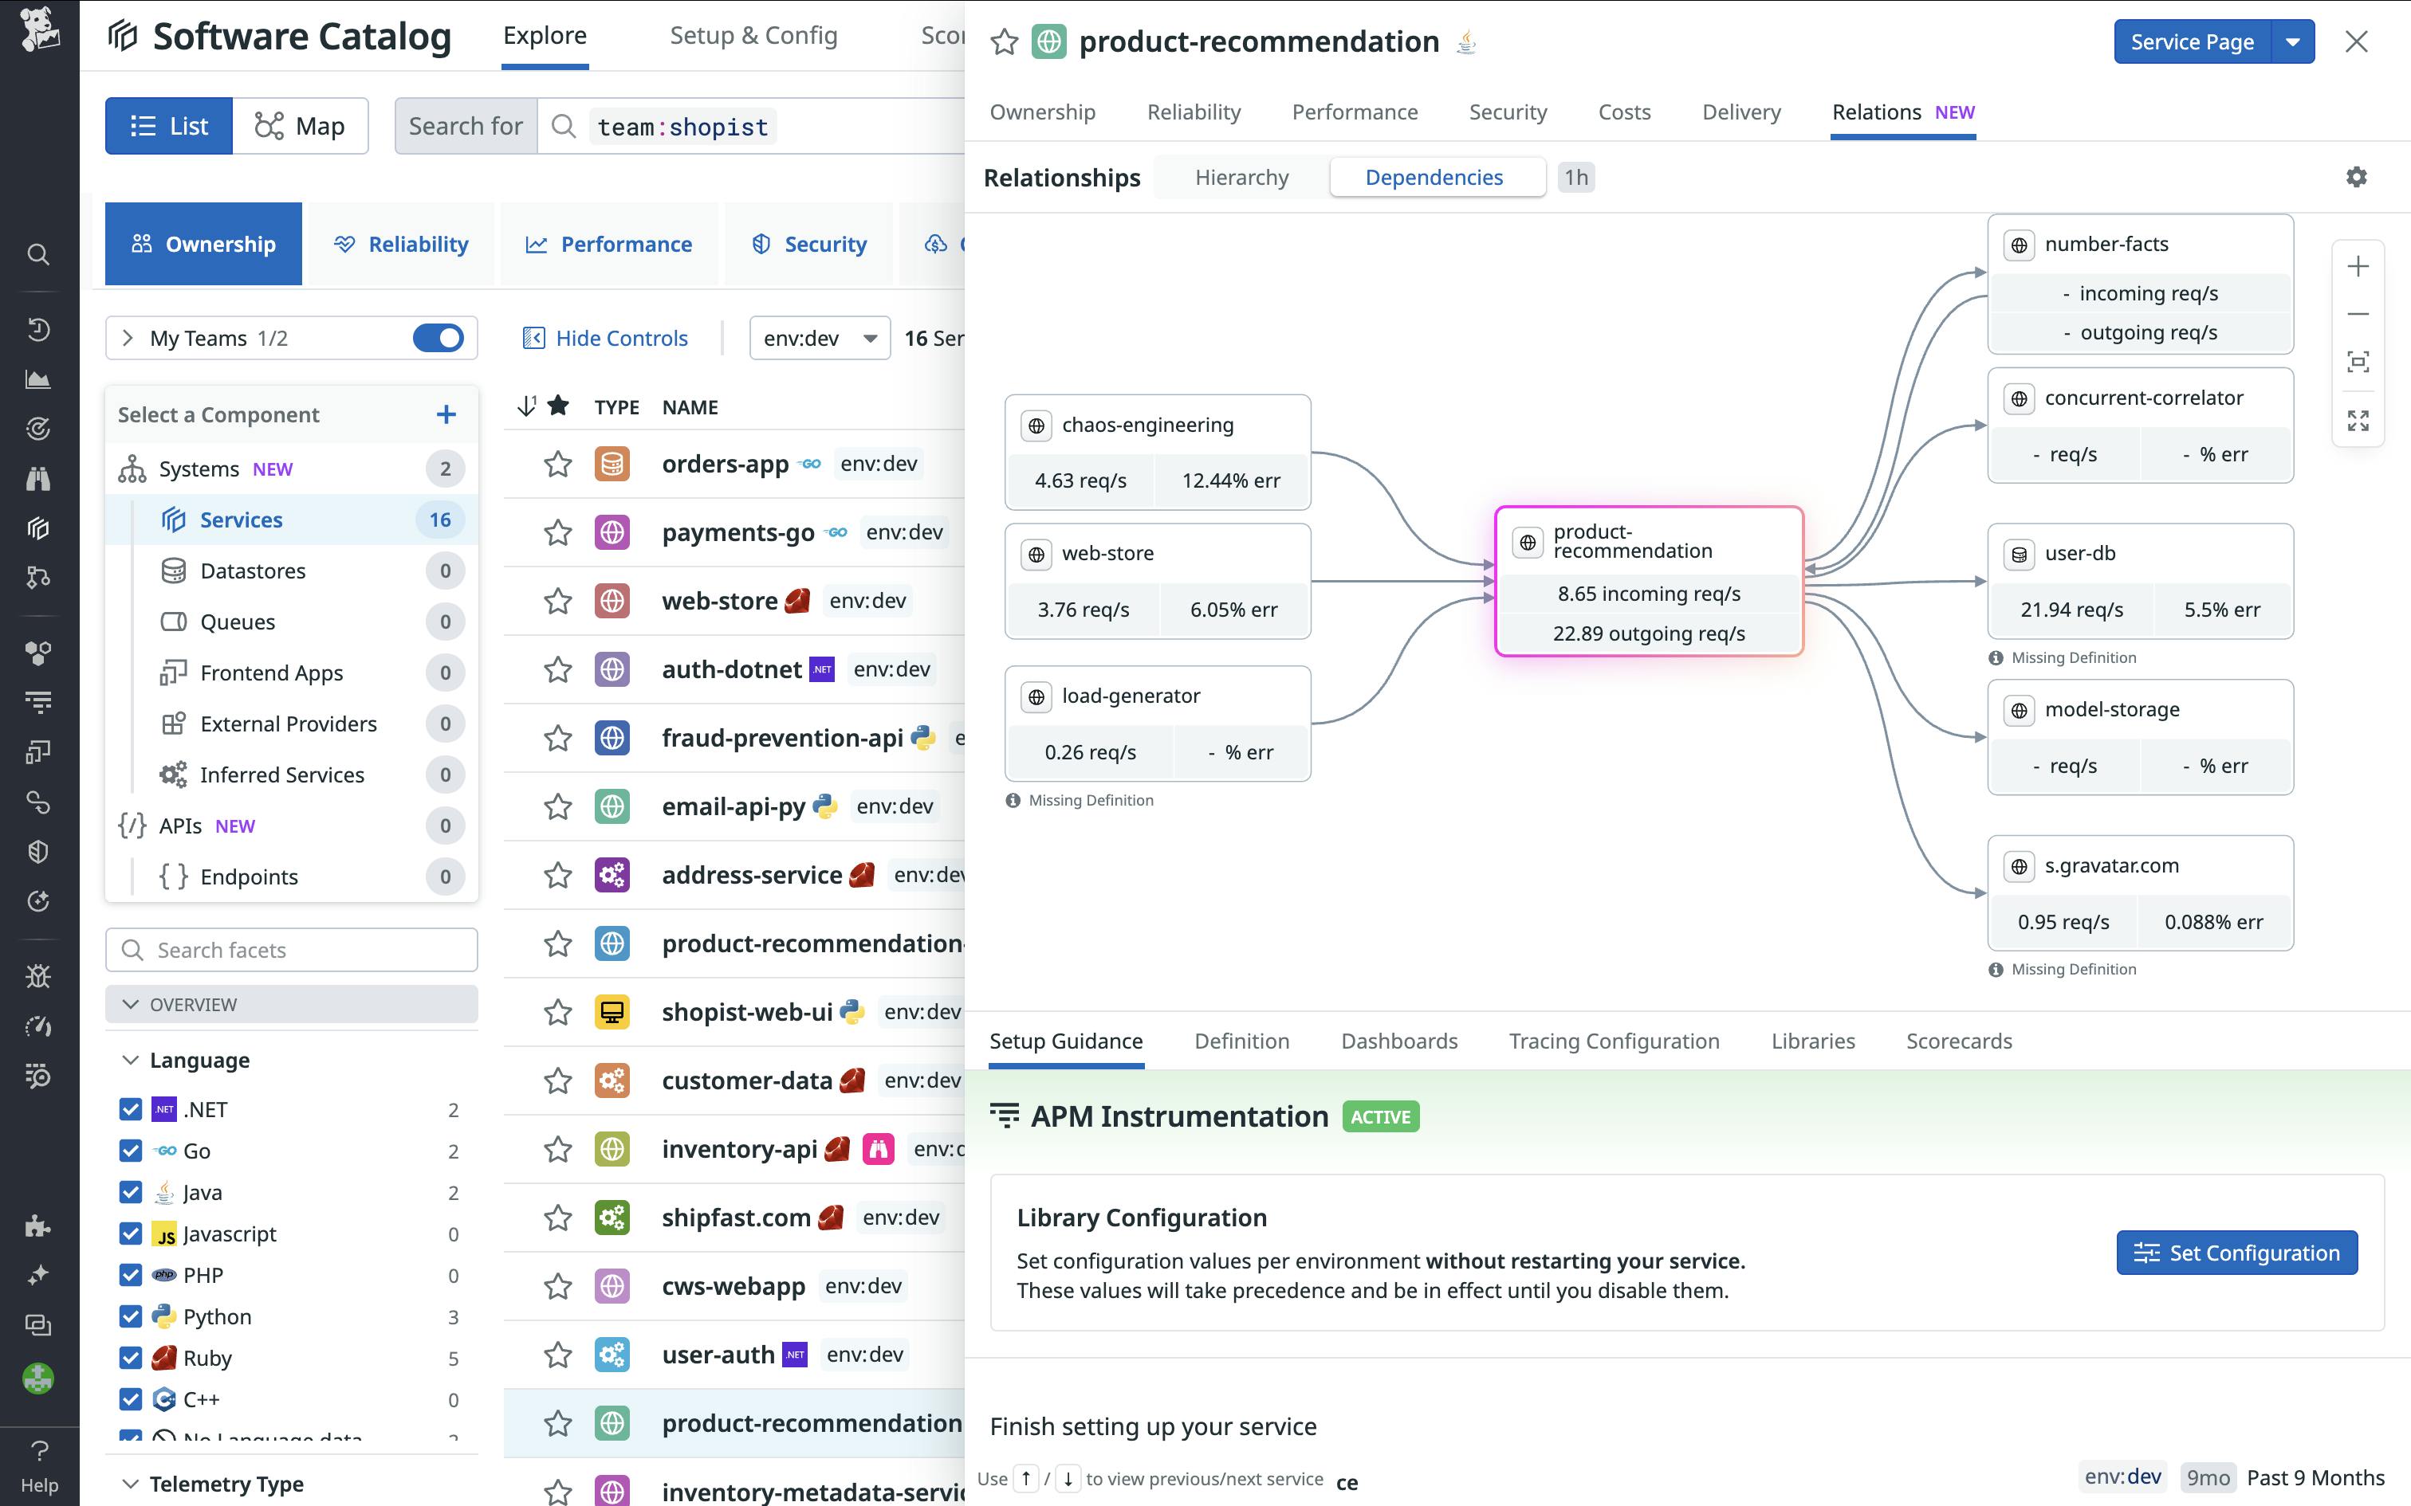
Task: Star the payments-go service as favorite
Action: (x=558, y=532)
